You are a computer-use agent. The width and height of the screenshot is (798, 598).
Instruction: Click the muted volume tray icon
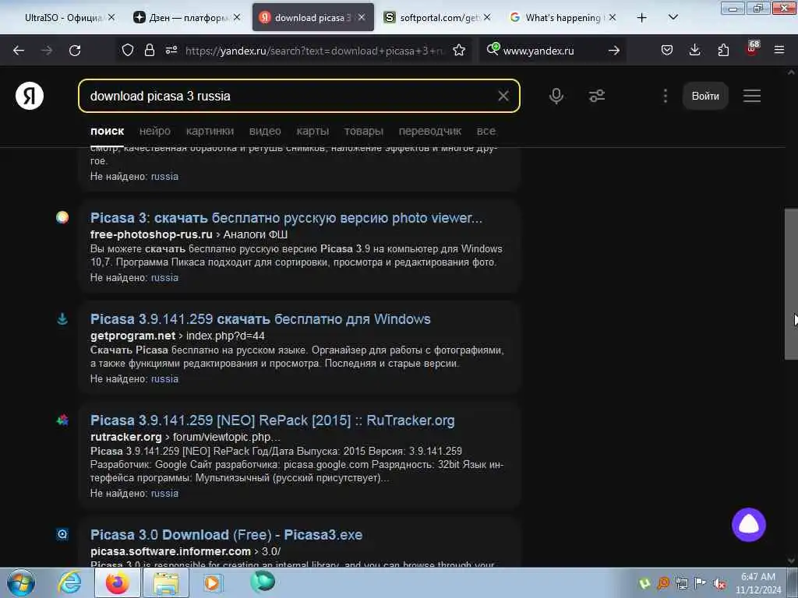(719, 584)
